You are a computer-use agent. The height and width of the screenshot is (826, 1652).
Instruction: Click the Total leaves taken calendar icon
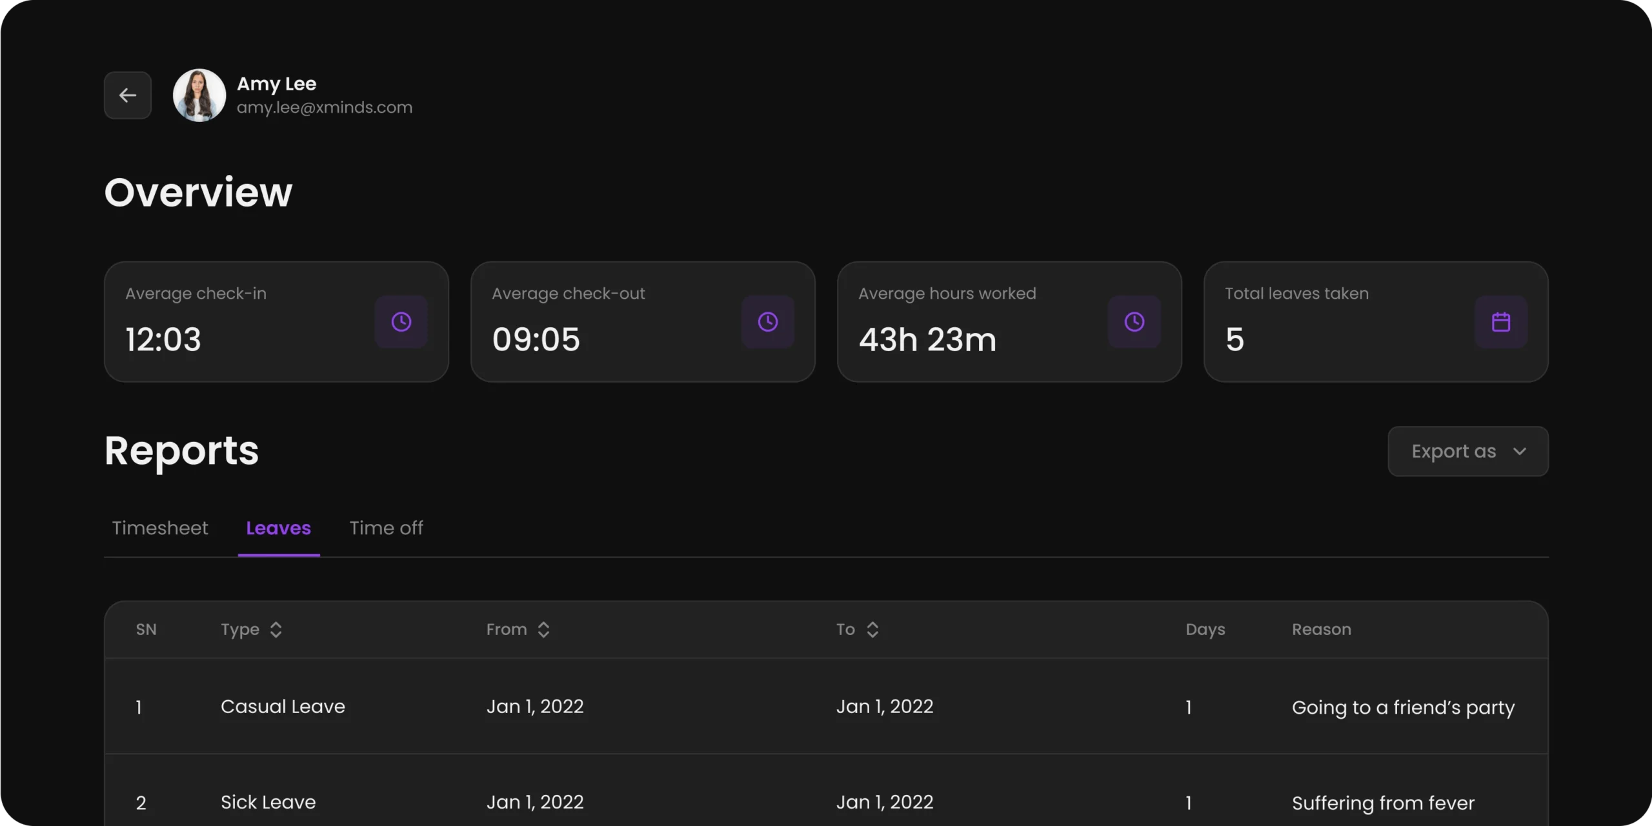point(1500,322)
